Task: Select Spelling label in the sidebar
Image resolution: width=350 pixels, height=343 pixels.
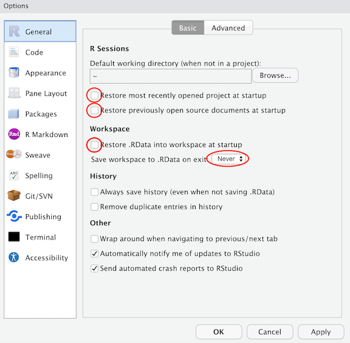Action: 39,176
